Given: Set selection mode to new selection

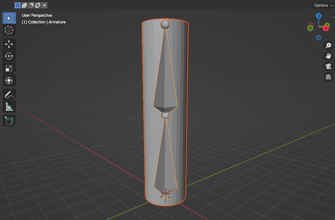Looking at the screenshot, I should [18, 5].
